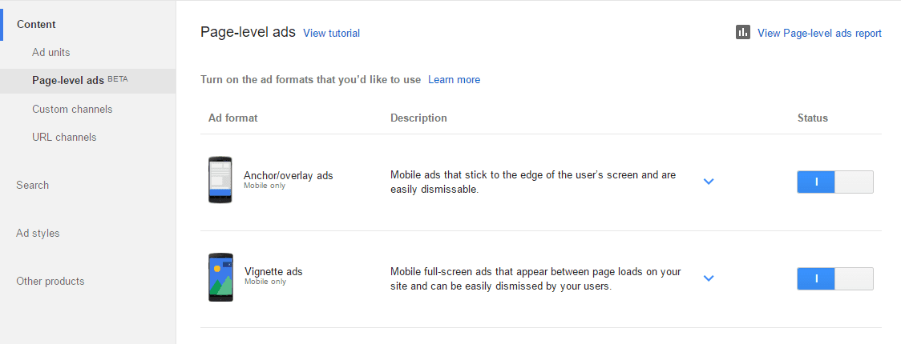Expand the Vignette ads description chevron
Viewport: 901px width, 344px height.
(708, 278)
